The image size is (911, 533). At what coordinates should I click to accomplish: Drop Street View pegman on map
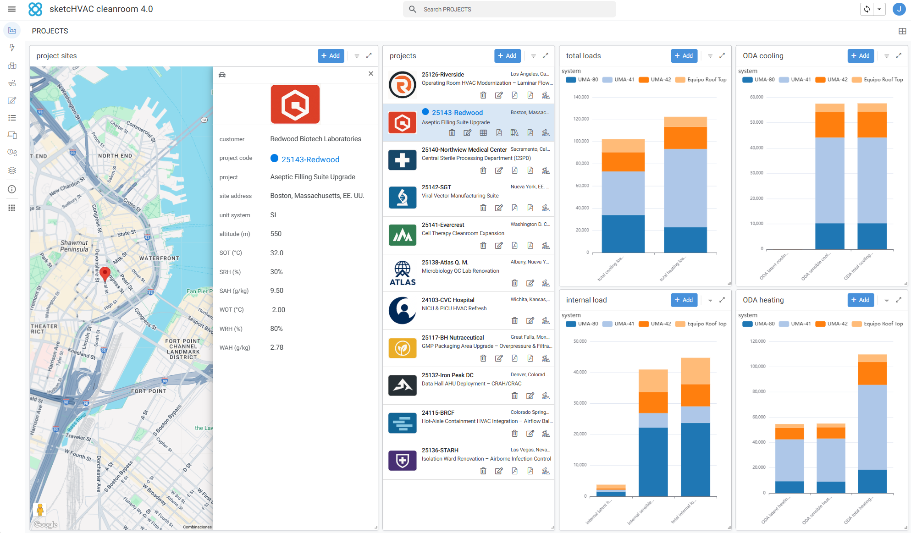[x=40, y=510]
